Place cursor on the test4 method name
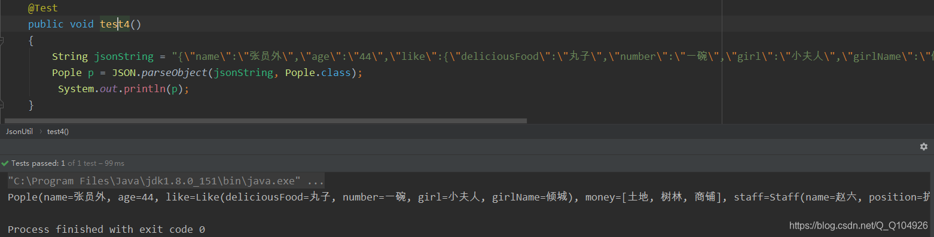Screen dimensions: 934x237 pos(115,24)
